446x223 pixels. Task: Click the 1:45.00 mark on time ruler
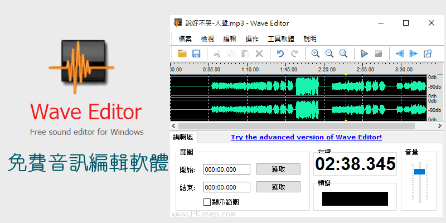coord(288,69)
